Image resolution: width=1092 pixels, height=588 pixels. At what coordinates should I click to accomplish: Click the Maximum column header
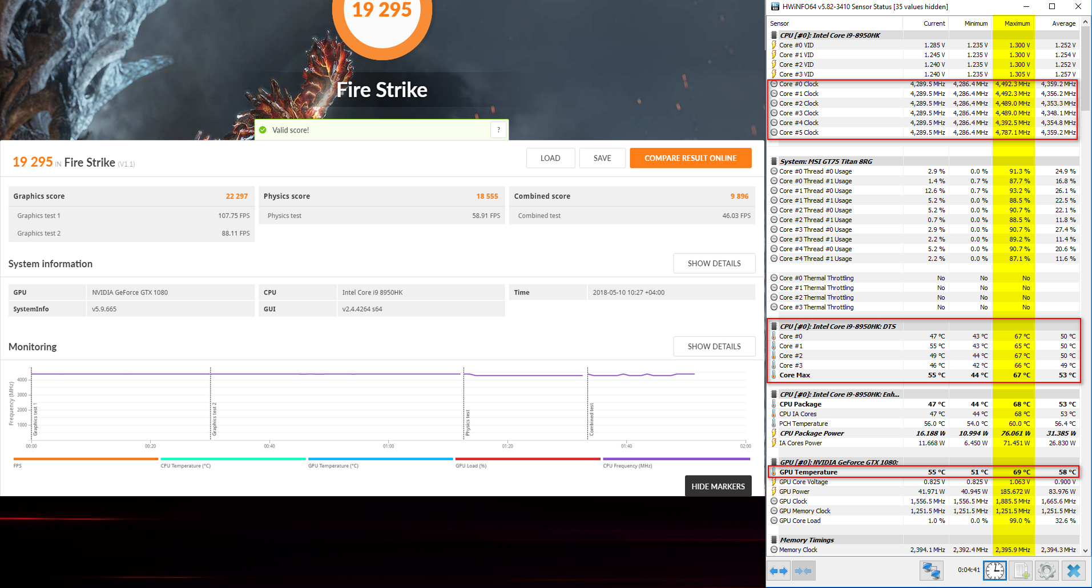tap(1014, 23)
